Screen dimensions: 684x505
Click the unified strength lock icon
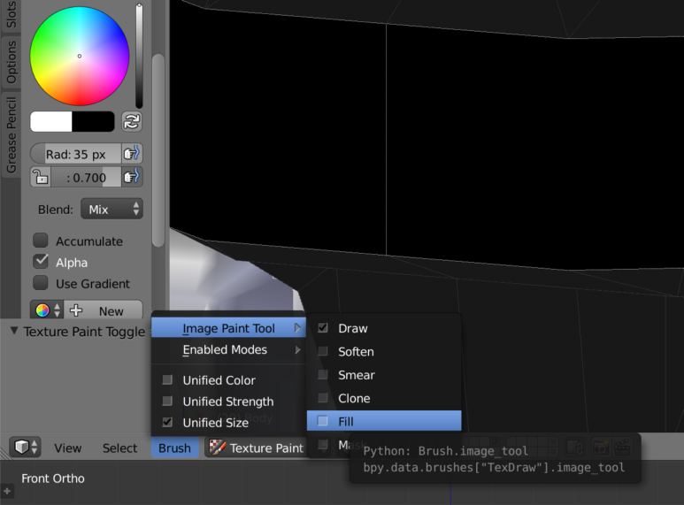(x=40, y=177)
